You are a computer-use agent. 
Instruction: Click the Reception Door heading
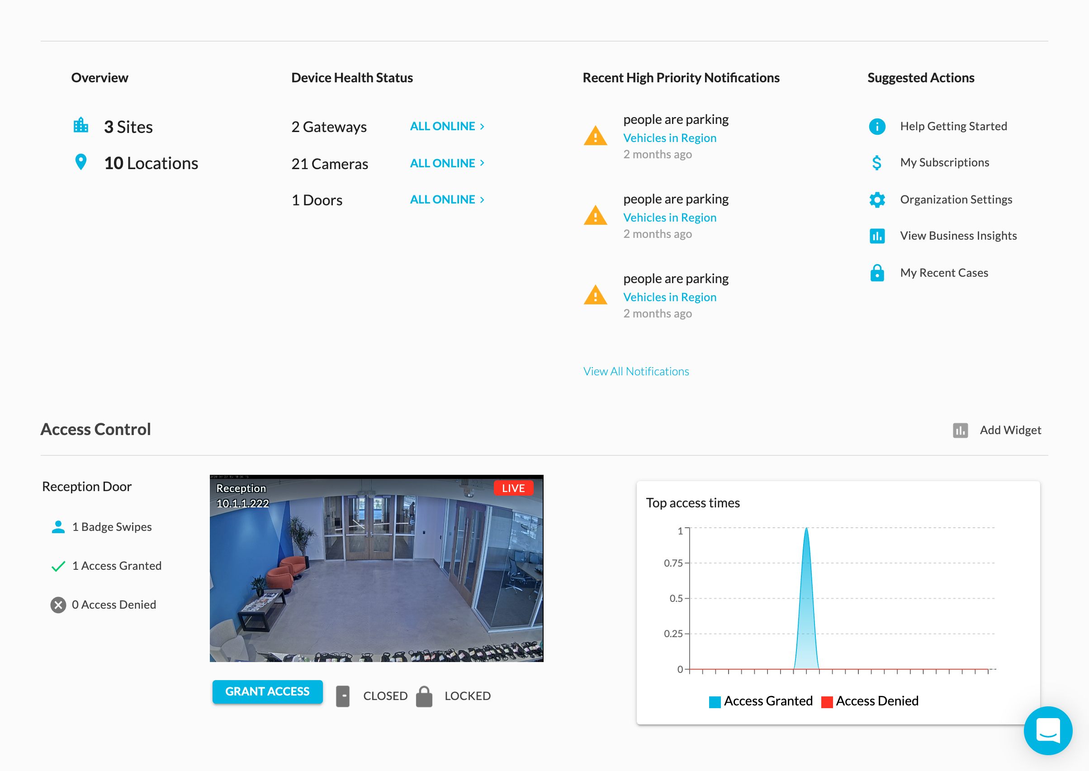(x=86, y=487)
